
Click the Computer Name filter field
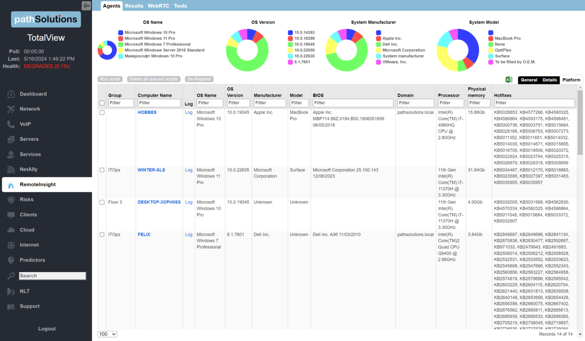click(x=159, y=103)
